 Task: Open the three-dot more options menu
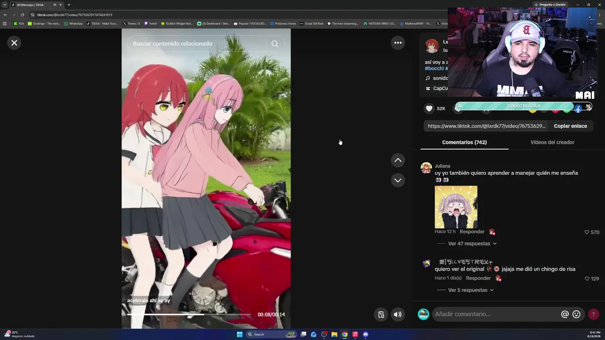point(398,43)
